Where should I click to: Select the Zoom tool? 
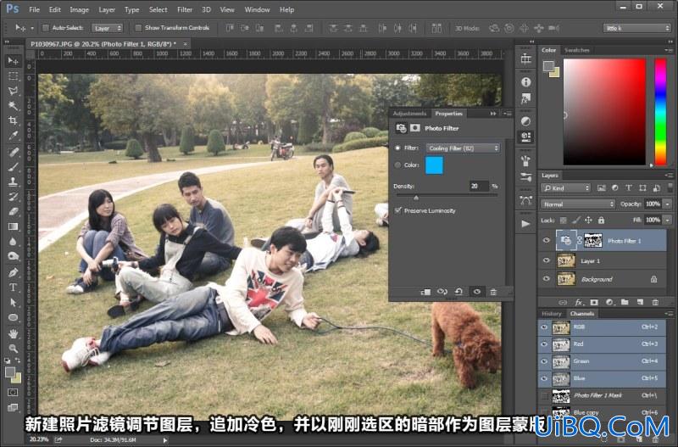click(x=13, y=348)
